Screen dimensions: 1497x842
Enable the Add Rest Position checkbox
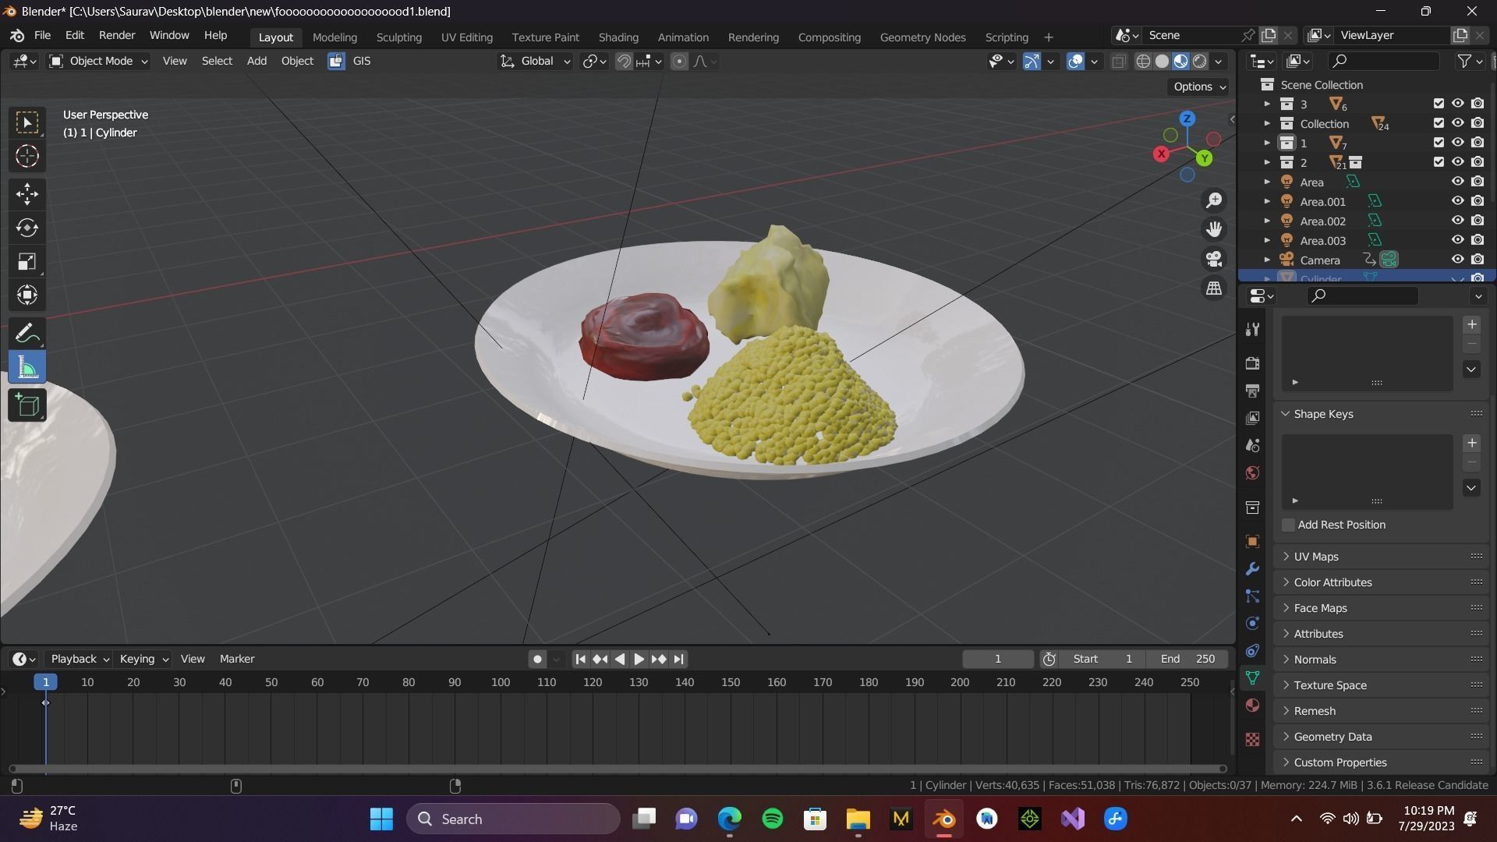click(1289, 525)
